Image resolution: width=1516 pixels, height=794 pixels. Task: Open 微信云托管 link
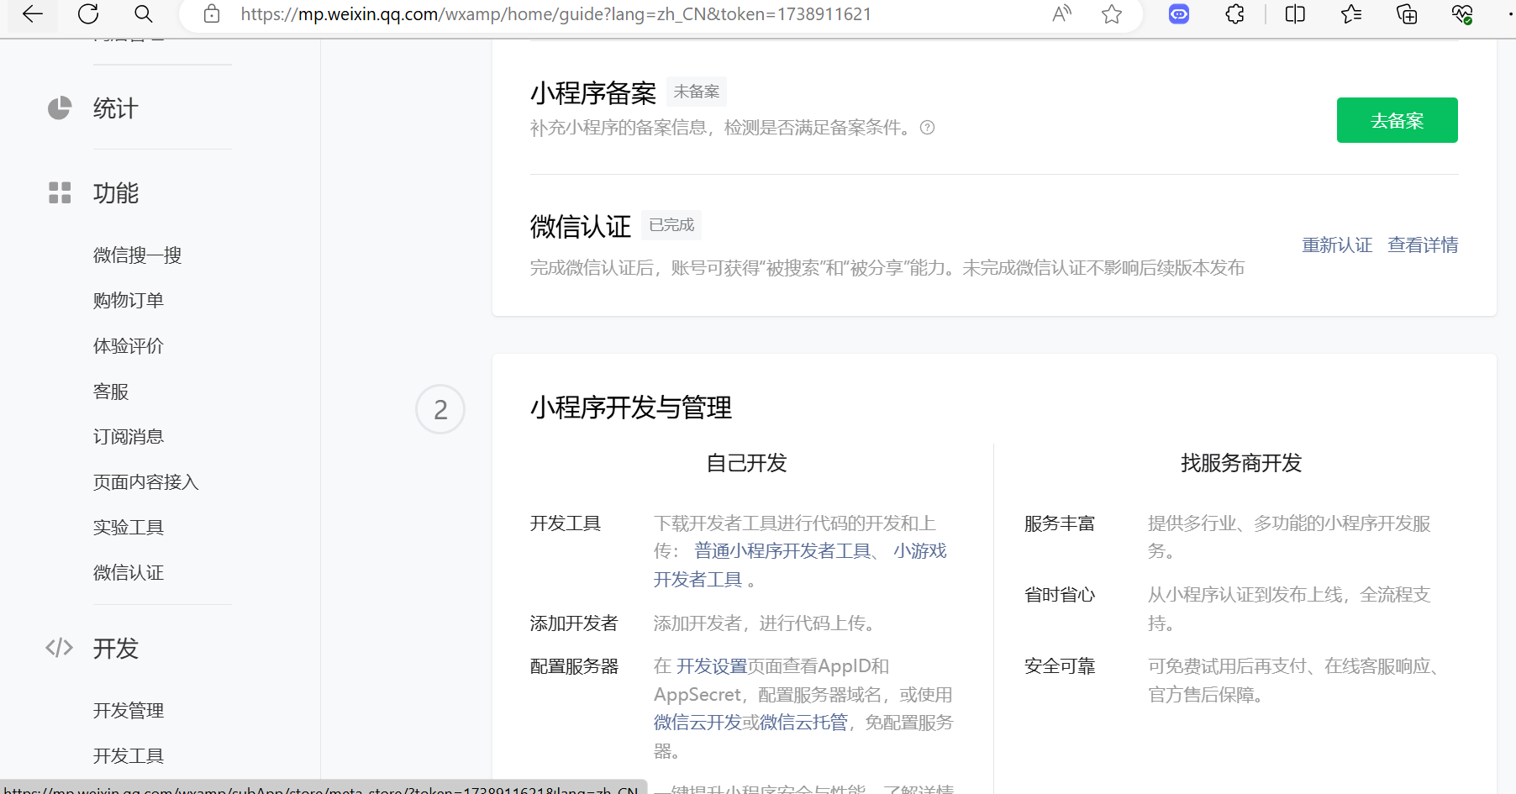tap(803, 722)
